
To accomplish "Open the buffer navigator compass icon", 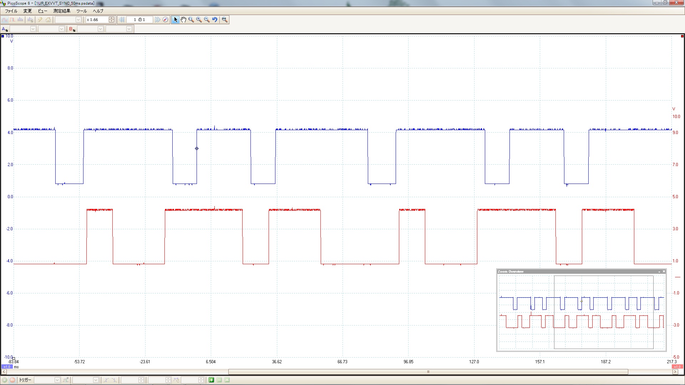I will [165, 20].
